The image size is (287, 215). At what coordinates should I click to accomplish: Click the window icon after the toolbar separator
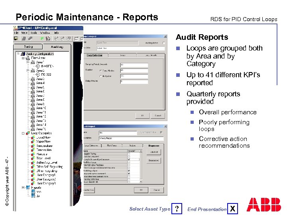tap(77, 39)
